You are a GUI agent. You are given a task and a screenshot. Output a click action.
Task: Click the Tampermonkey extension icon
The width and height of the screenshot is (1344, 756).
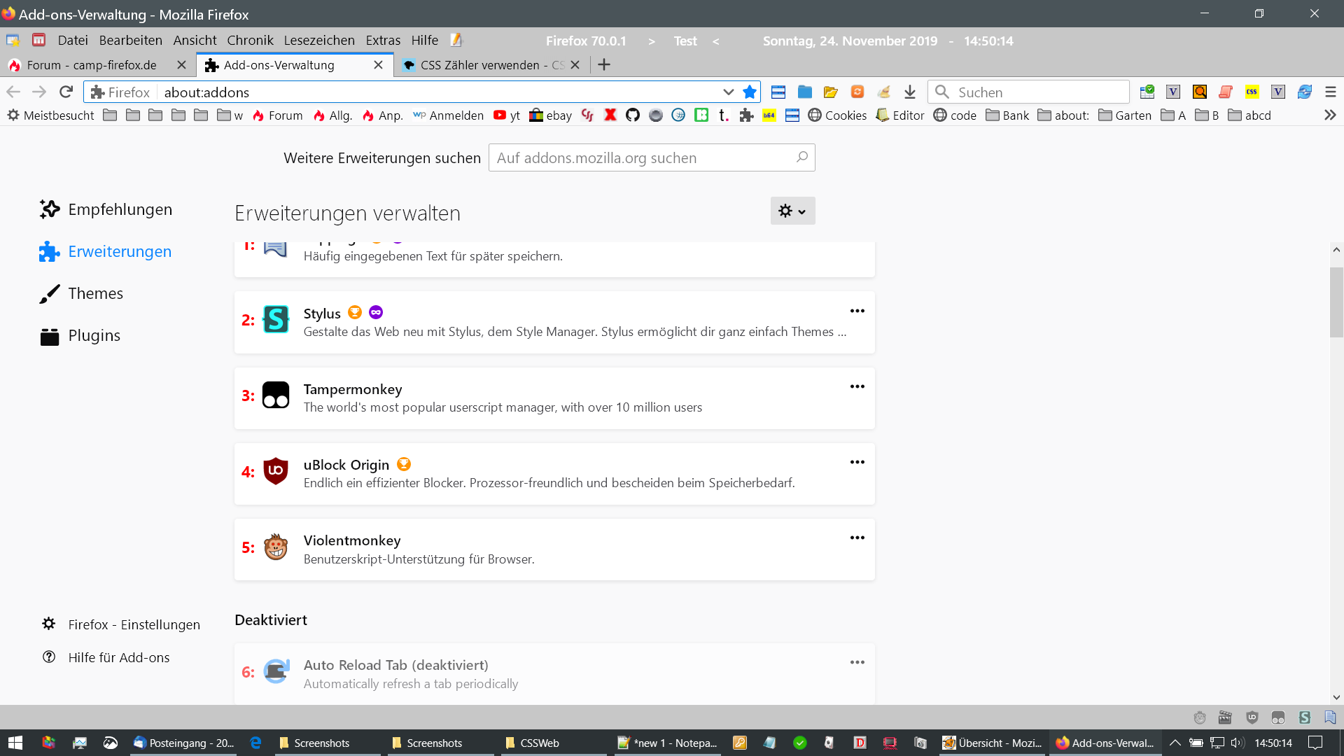point(275,395)
